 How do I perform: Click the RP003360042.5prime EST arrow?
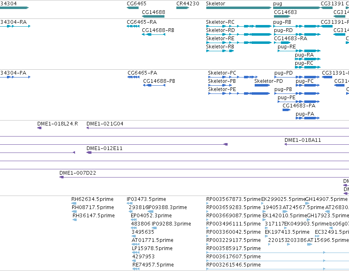pos(207,236)
